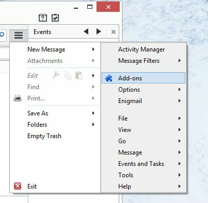Close the Events pane
Image resolution: width=208 pixels, height=203 pixels.
click(114, 32)
